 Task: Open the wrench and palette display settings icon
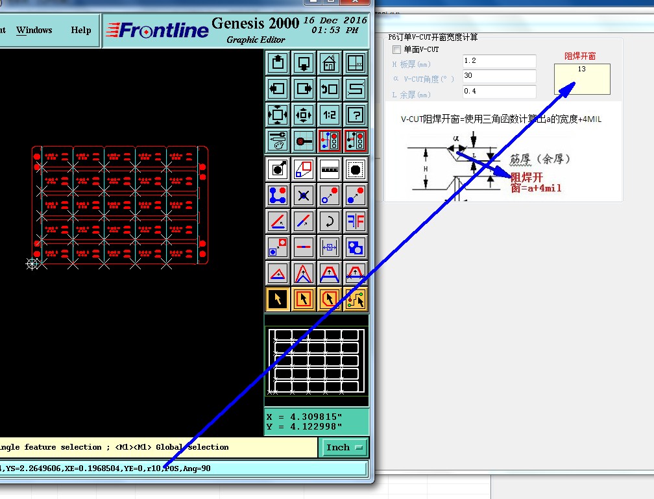tap(278, 141)
